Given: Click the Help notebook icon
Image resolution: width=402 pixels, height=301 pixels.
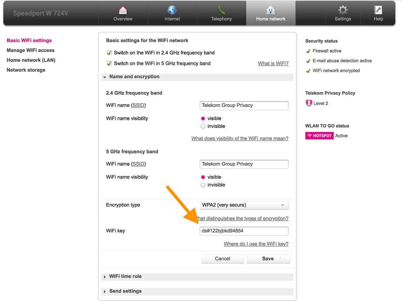Looking at the screenshot, I should click(378, 10).
